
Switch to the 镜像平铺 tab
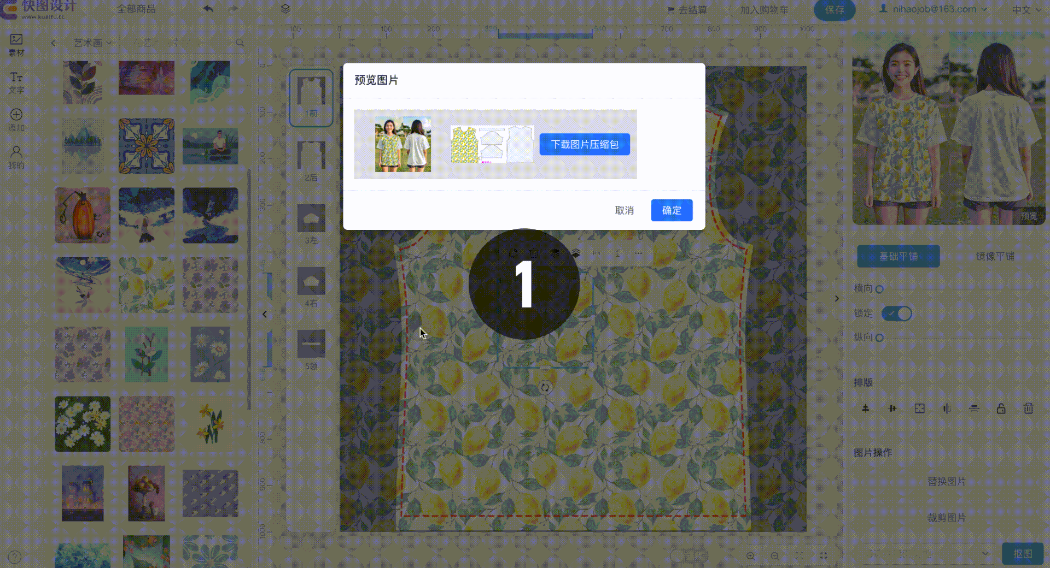point(995,256)
